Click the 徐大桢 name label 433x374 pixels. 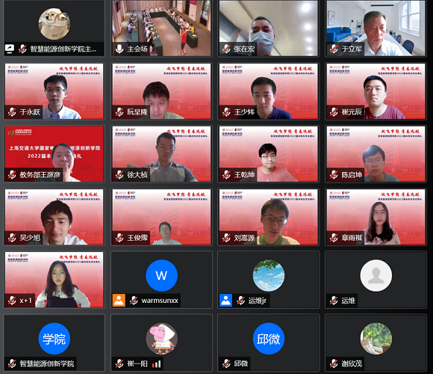137,175
